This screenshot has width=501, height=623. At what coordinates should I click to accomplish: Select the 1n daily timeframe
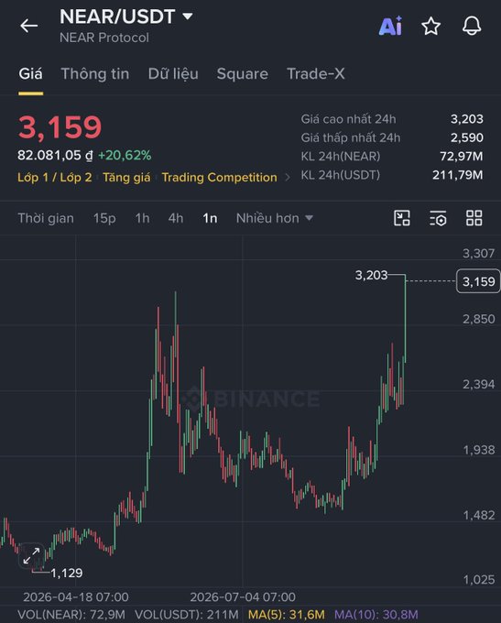coord(210,218)
